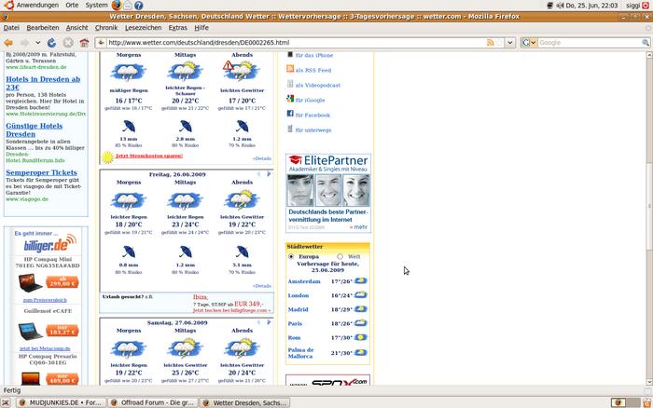Viewport: 653px width, 408px height.
Task: Select the Europa radio button
Action: point(291,256)
